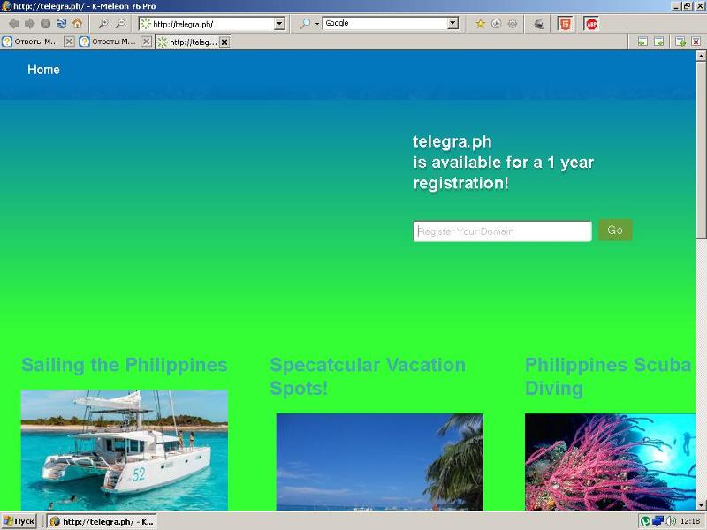The width and height of the screenshot is (707, 530).
Task: Click the telegra.ph availability headline text
Action: [503, 163]
